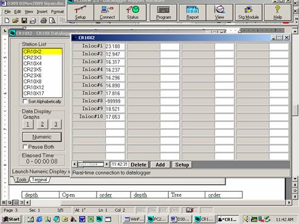Select station CR10X12 in Station List
The width and height of the screenshot is (299, 224).
(x=42, y=87)
